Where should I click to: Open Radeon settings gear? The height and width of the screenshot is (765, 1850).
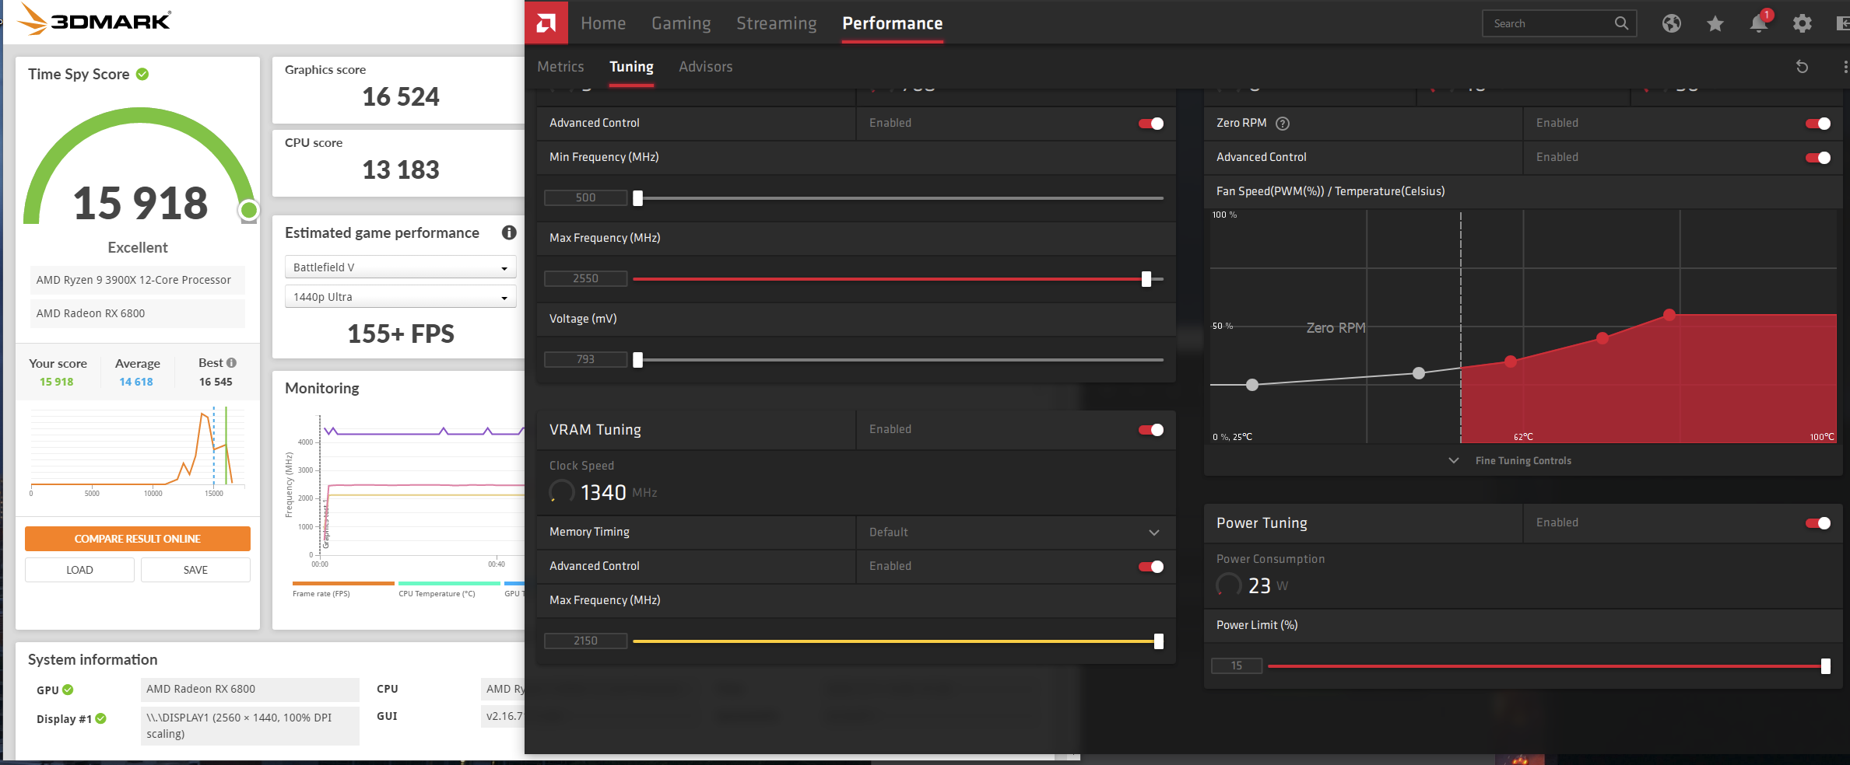(x=1802, y=23)
